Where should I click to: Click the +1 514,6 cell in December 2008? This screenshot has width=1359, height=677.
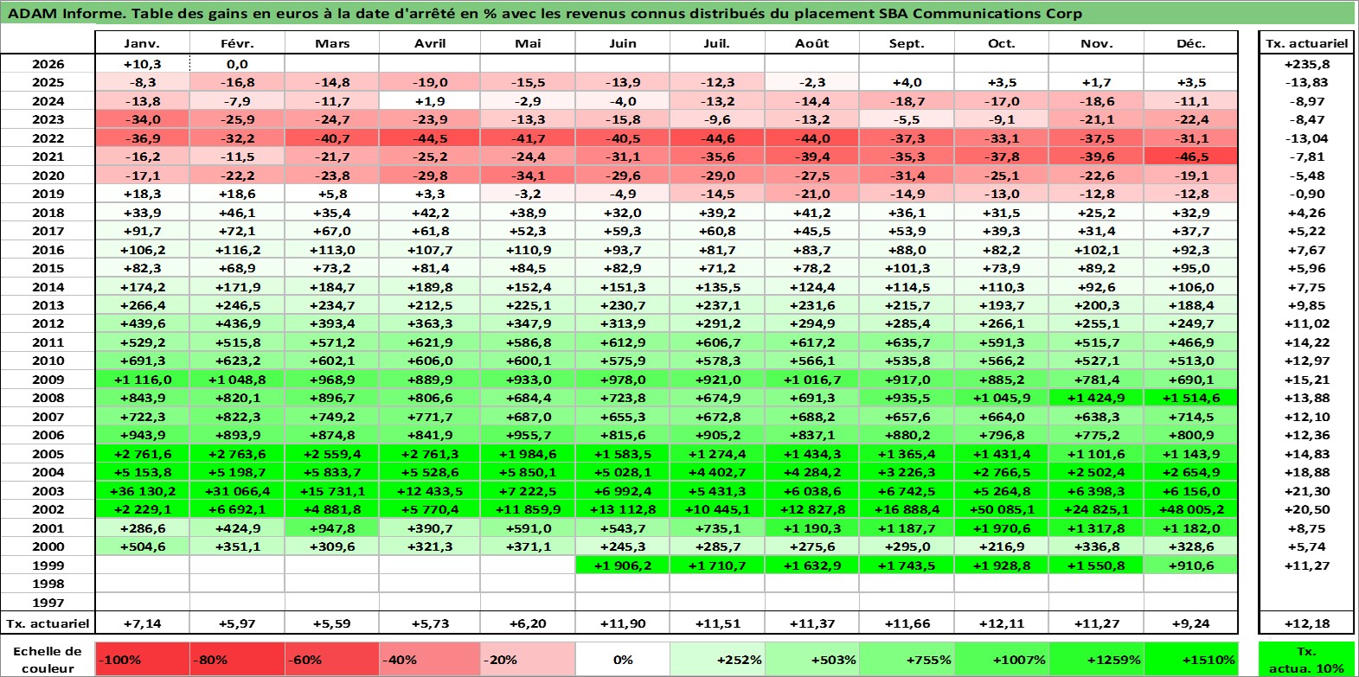(1191, 398)
